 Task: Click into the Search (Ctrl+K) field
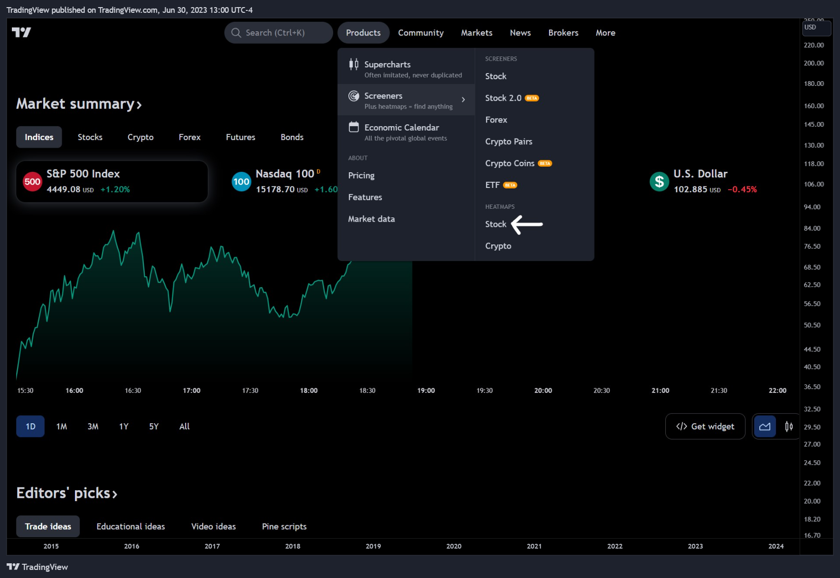(279, 33)
